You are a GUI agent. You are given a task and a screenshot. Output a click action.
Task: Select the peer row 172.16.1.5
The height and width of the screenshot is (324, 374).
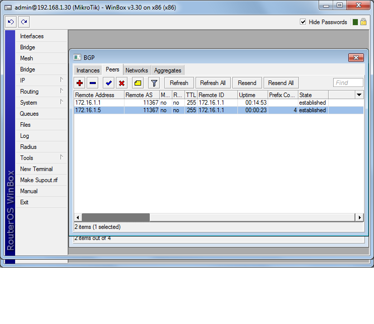(x=219, y=110)
